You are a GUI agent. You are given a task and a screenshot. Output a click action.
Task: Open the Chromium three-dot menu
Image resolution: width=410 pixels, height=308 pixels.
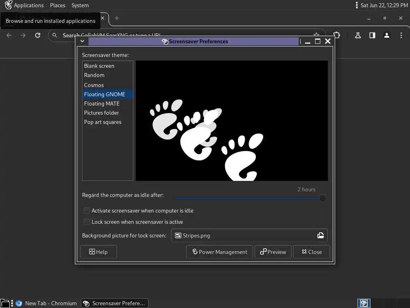pos(401,35)
